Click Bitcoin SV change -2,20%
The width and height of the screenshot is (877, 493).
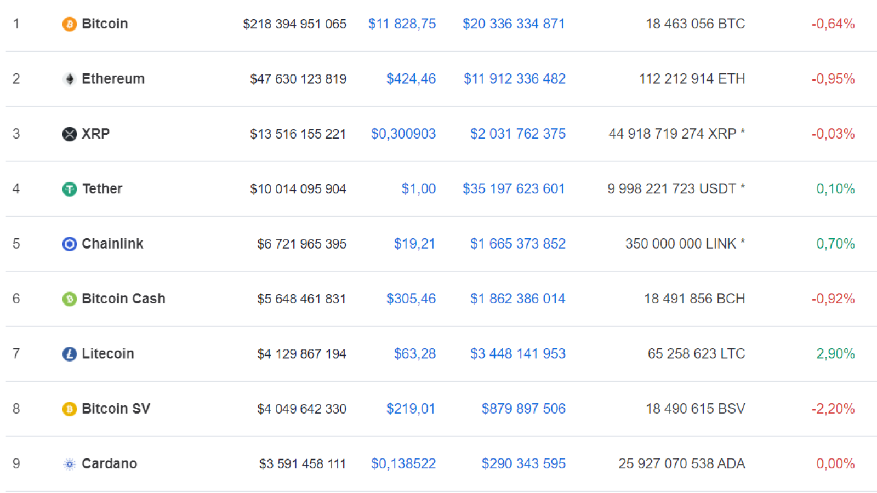pyautogui.click(x=833, y=409)
